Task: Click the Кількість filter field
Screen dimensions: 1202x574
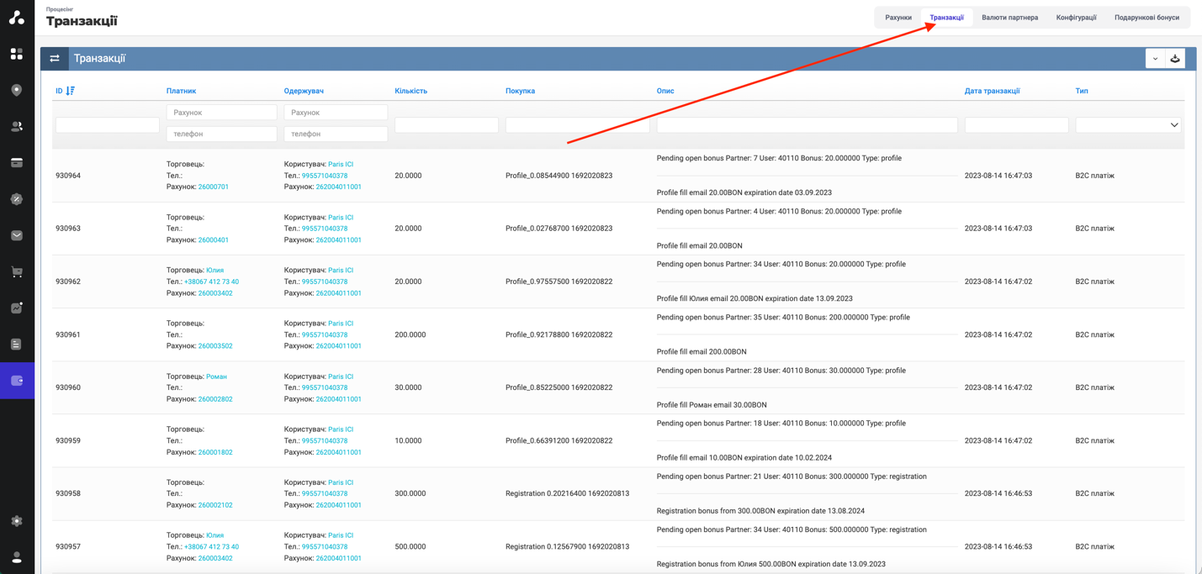Action: pos(447,125)
